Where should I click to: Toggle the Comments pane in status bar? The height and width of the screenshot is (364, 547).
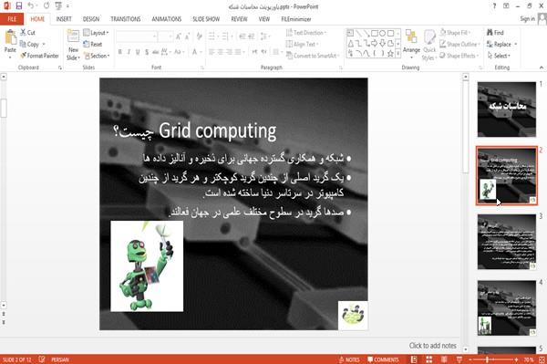click(383, 359)
